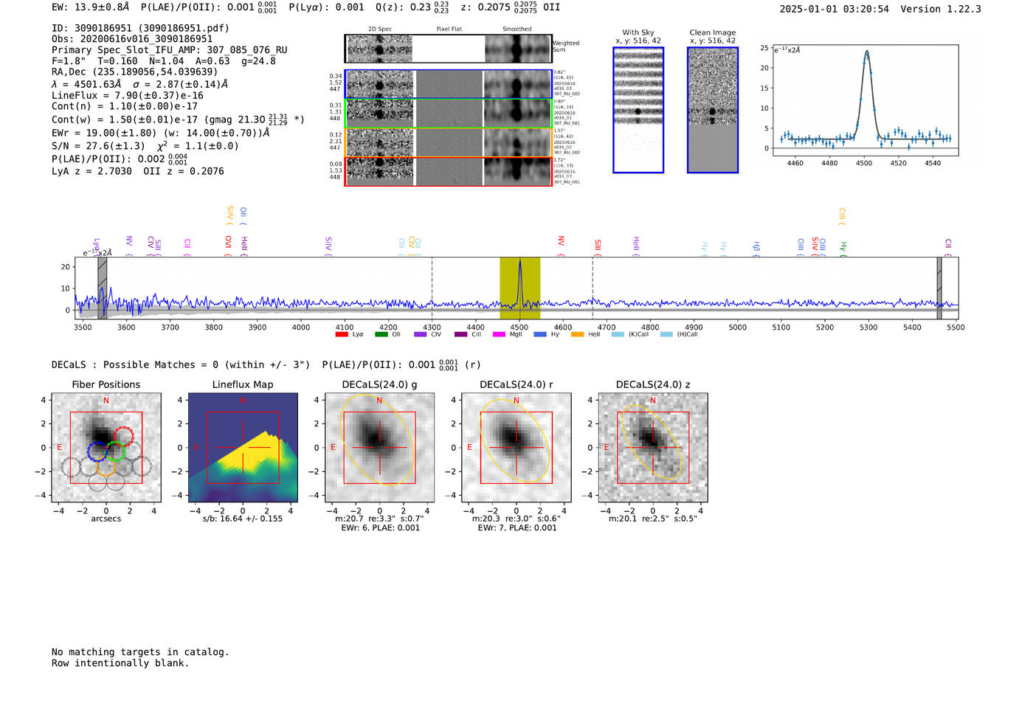
Task: Select the orange-bordered 2D spectrum row
Action: 449,142
